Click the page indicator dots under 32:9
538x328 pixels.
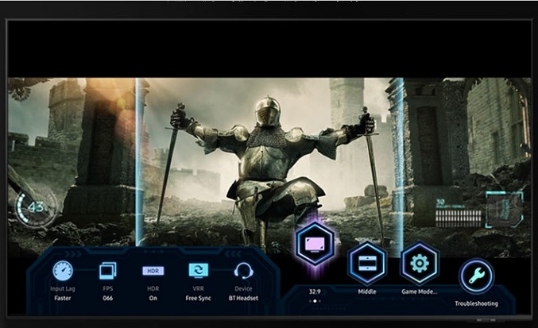click(x=315, y=301)
